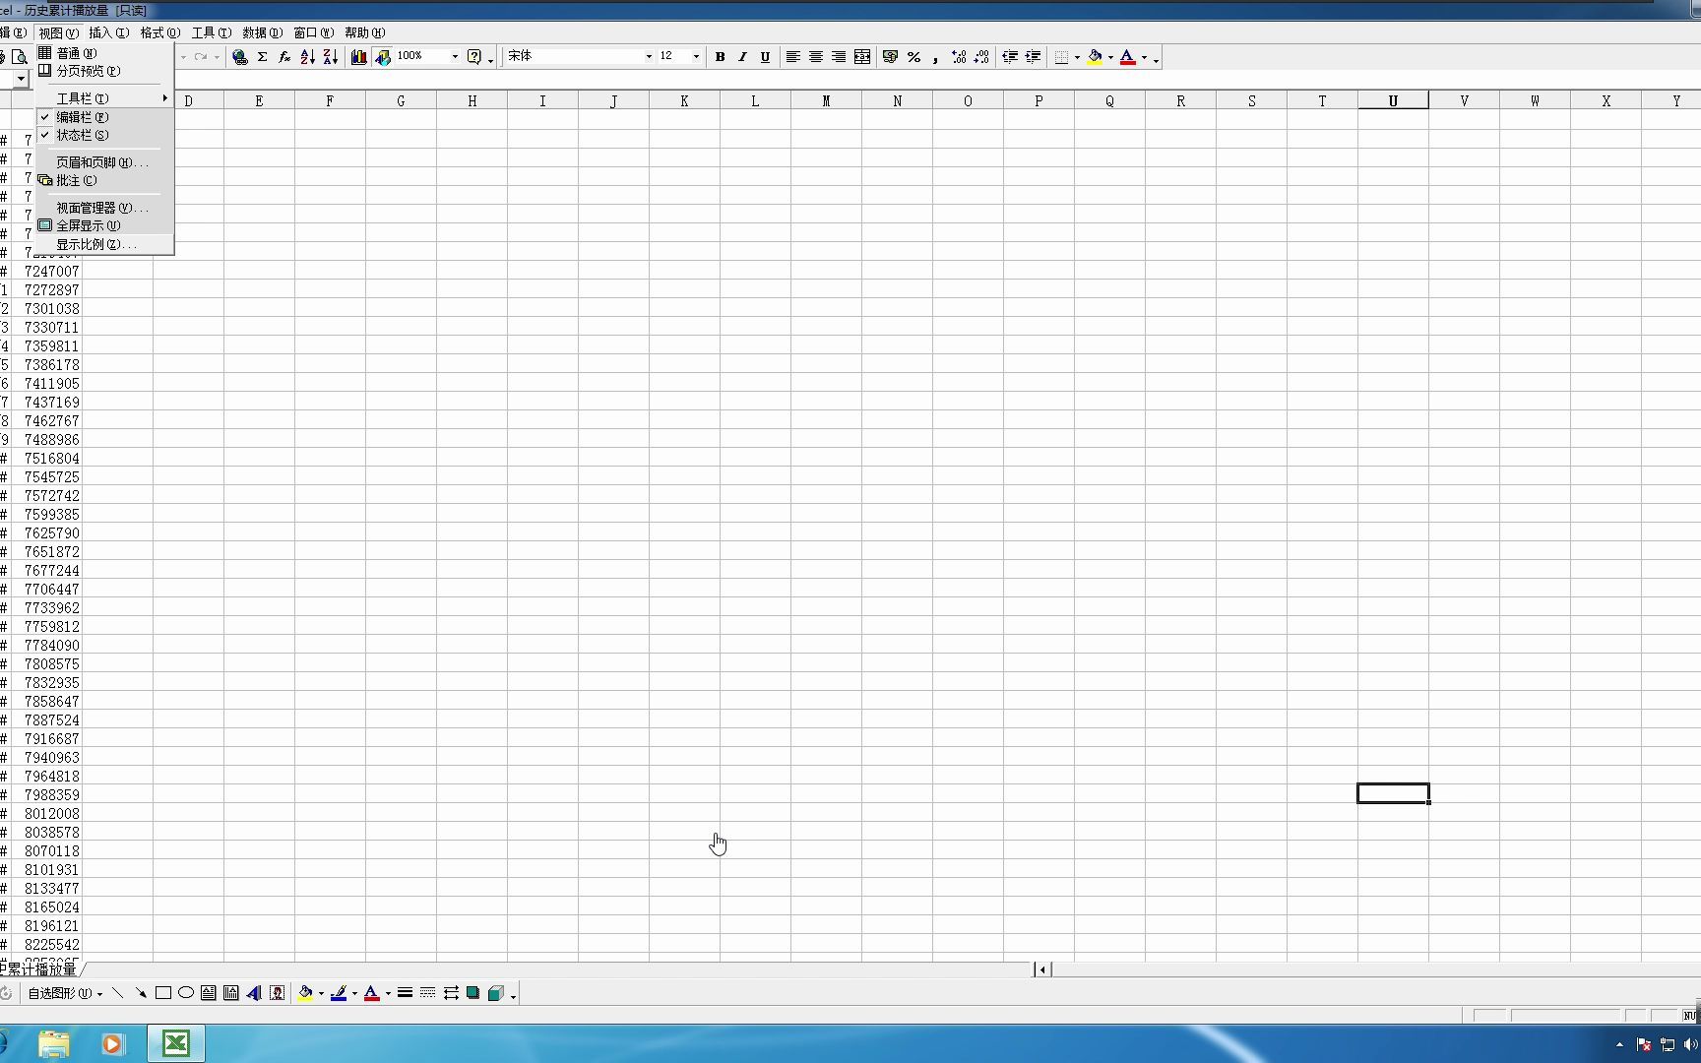The image size is (1701, 1063).
Task: Open the Name Box dropdown arrow
Action: coord(21,79)
